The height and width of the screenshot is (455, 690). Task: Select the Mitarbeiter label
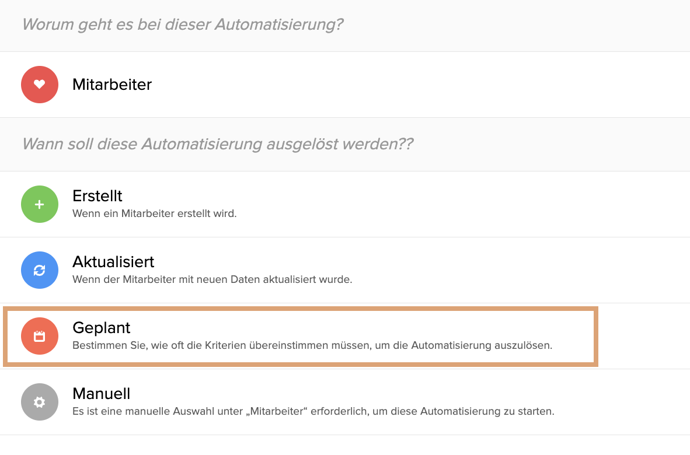click(111, 85)
